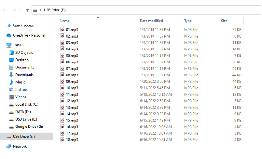The width and height of the screenshot is (262, 159).
Task: Click the Quick access star icon
Action: click(9, 26)
